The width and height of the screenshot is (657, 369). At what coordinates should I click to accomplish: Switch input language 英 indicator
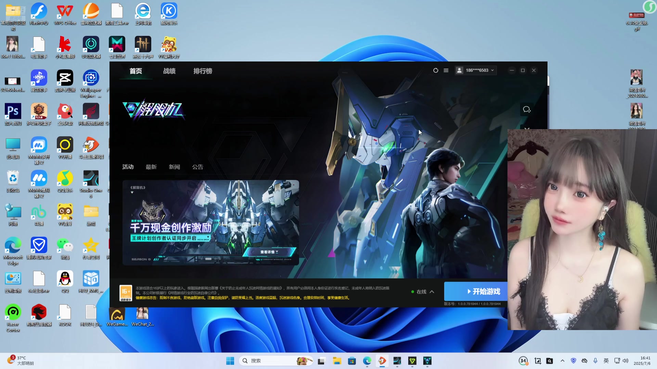606,361
